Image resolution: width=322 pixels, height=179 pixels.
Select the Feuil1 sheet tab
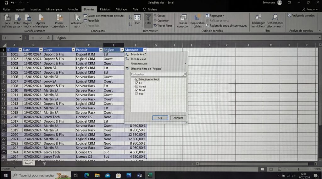click(x=29, y=163)
